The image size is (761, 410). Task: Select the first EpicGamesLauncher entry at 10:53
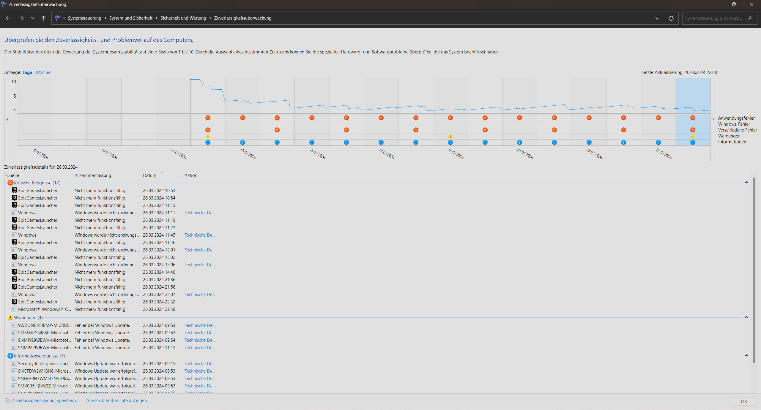(38, 191)
